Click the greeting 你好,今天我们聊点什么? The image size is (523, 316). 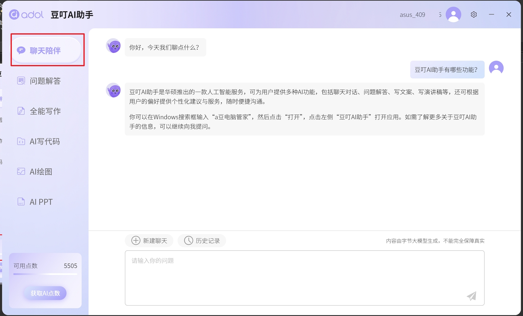pyautogui.click(x=165, y=47)
